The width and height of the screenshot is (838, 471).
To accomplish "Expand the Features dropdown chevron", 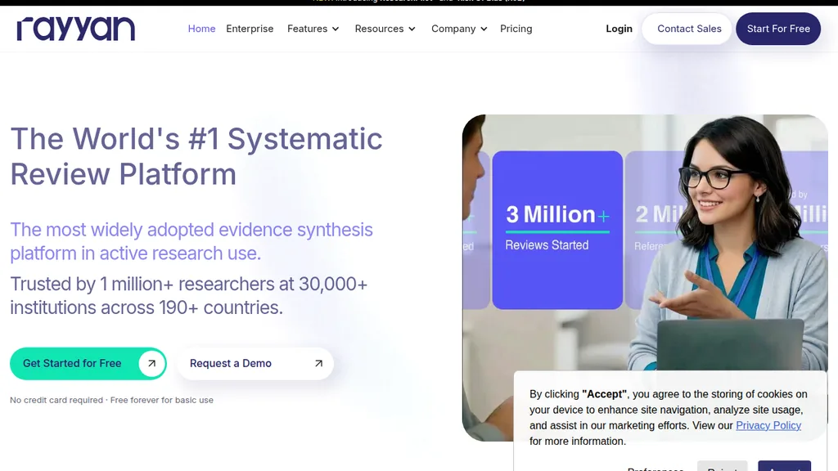I will tap(336, 29).
